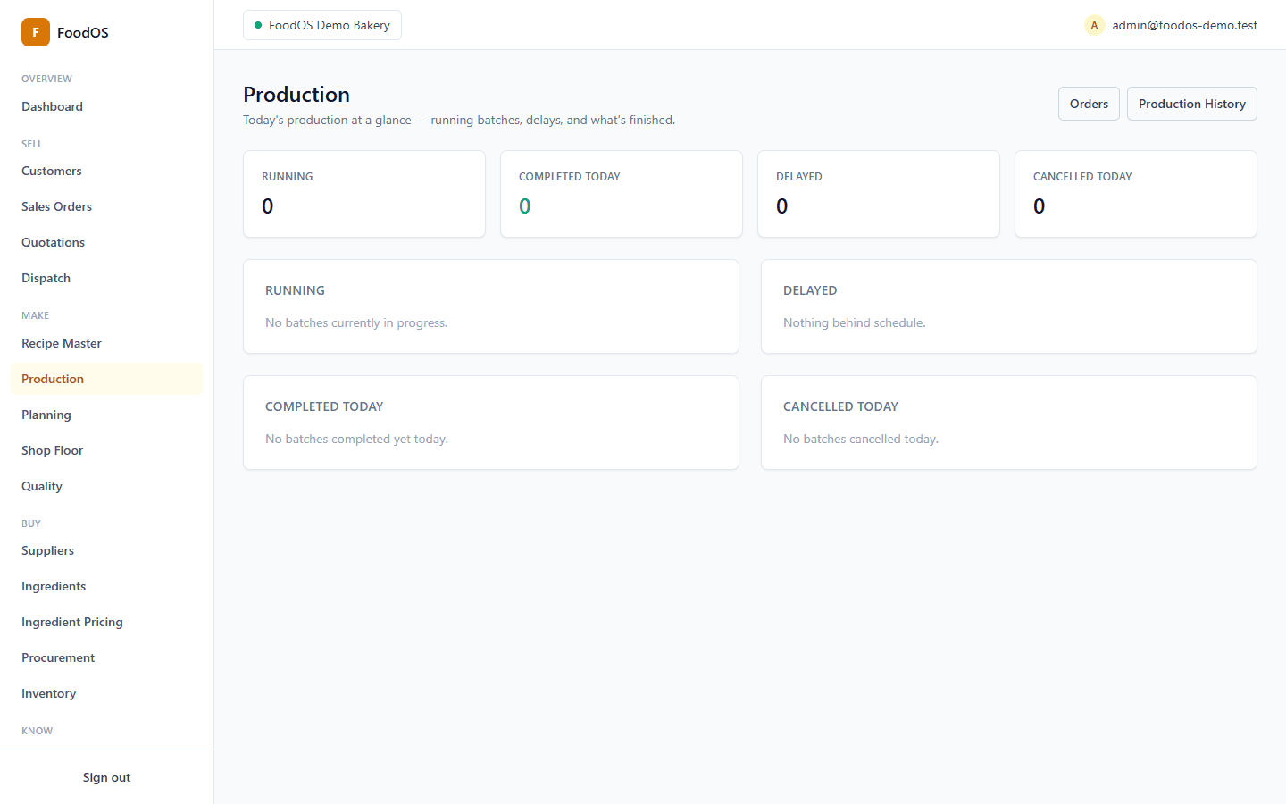Click the FoodOS brand name text
Screen dimensions: 1286x804
pos(83,32)
